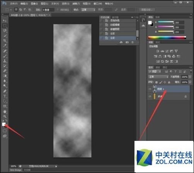Select the Spot Healing Brush tool
The image size is (194, 173).
[5, 51]
